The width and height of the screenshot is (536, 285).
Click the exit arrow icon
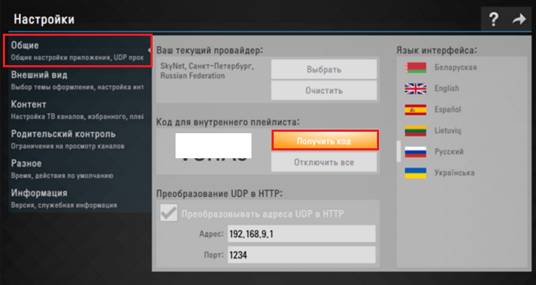[519, 19]
